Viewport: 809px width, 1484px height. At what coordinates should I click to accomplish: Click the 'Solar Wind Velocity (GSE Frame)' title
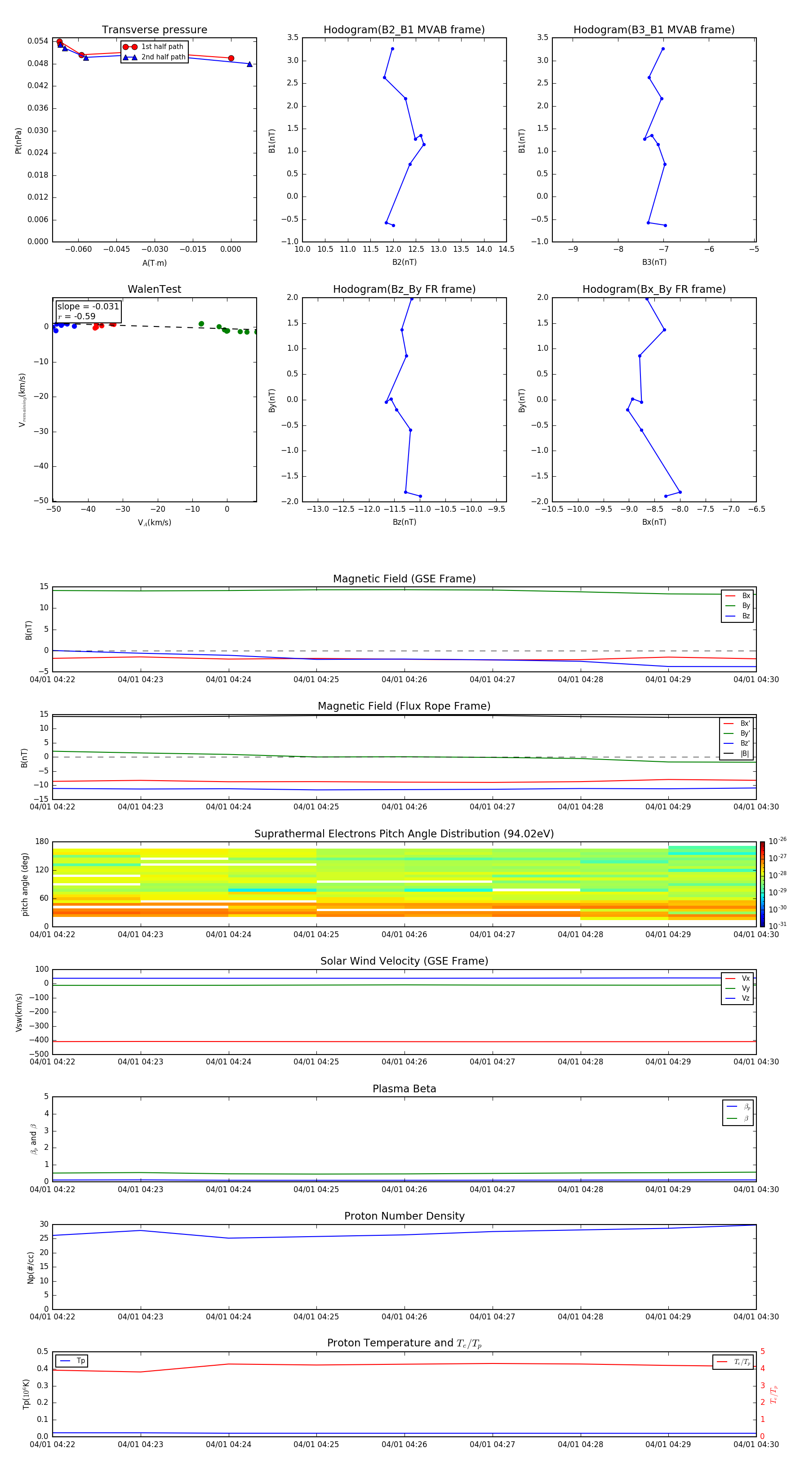[x=404, y=961]
